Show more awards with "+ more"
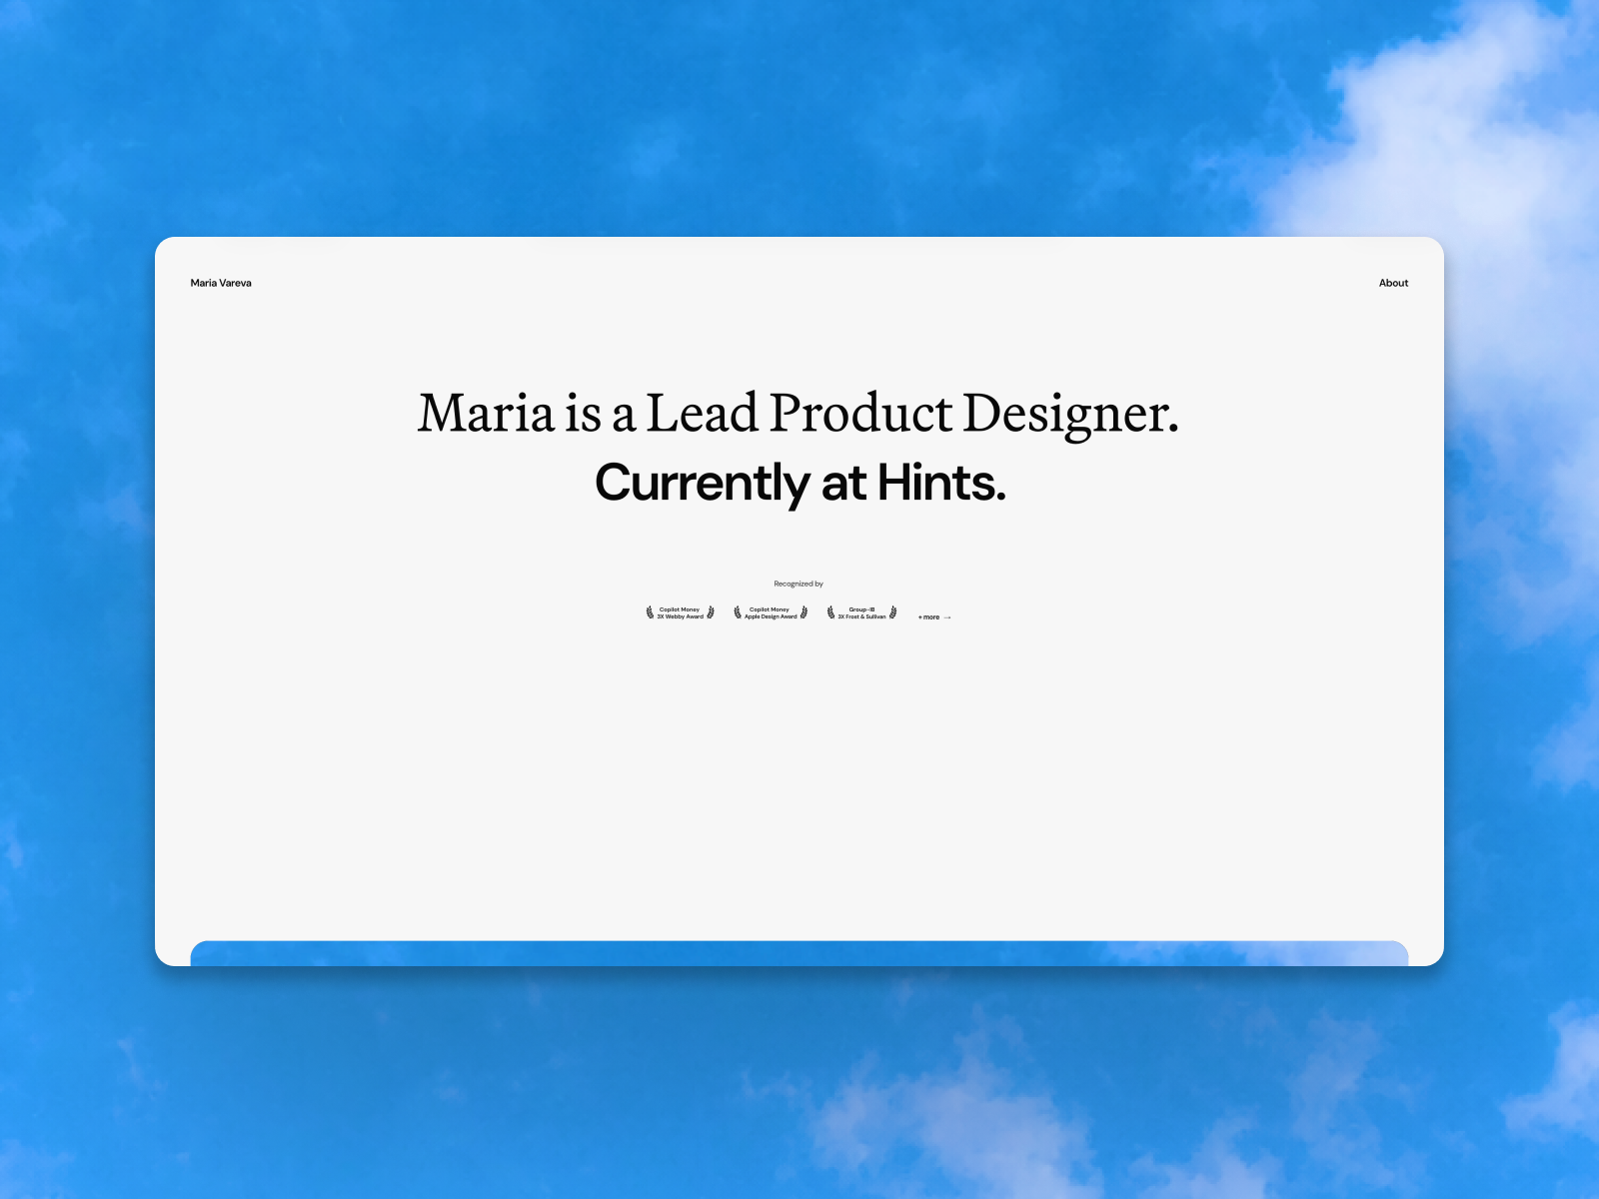 [929, 617]
